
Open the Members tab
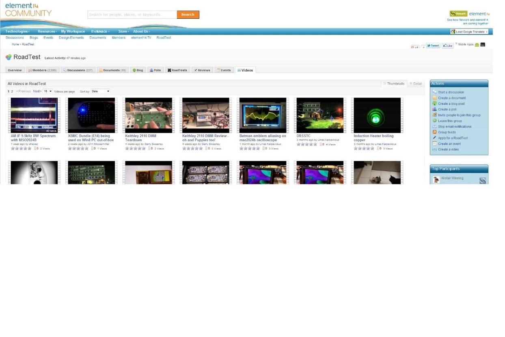pyautogui.click(x=43, y=70)
